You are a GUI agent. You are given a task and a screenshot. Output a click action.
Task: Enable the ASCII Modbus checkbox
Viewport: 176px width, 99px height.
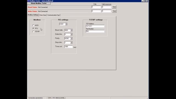(x=33, y=25)
